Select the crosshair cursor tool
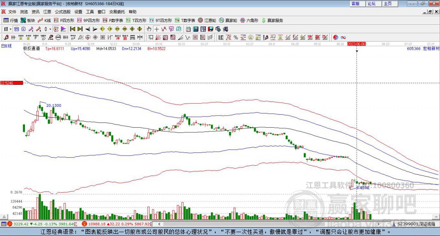Viewport: 440px width, 236px height. (156, 29)
